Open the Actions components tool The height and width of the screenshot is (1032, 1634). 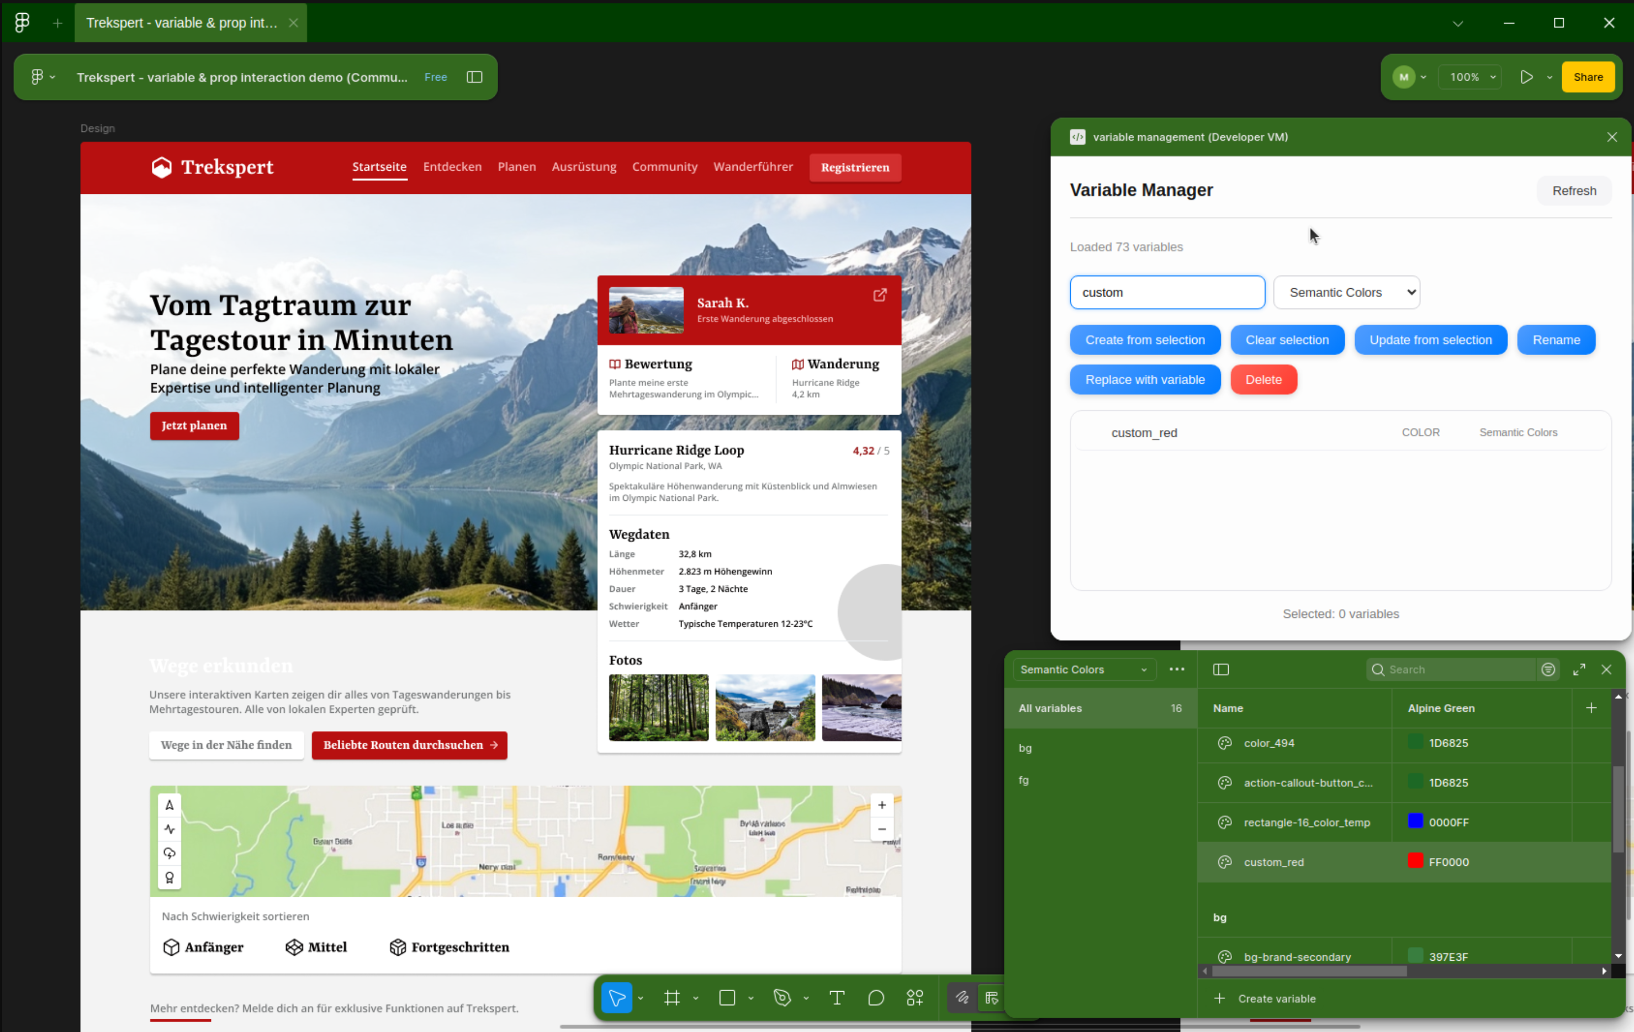pyautogui.click(x=914, y=997)
